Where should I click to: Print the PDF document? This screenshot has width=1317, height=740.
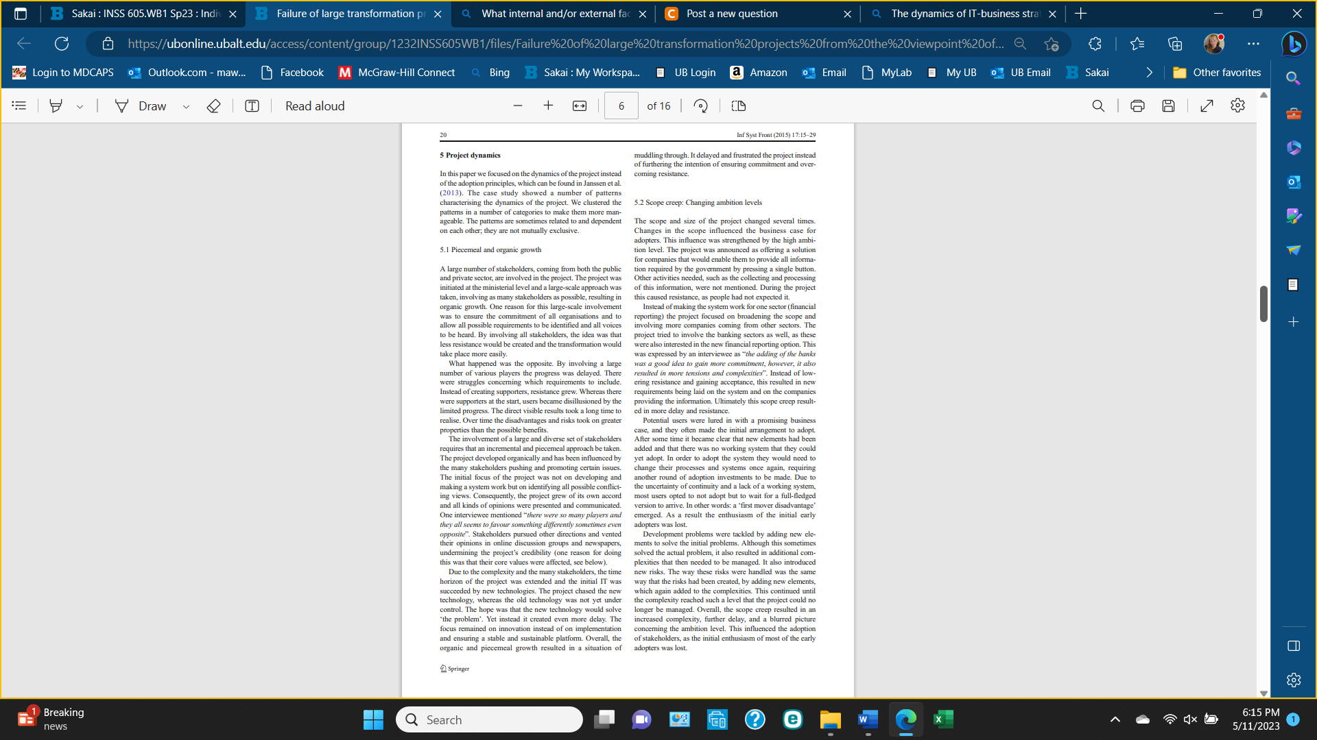click(x=1137, y=106)
